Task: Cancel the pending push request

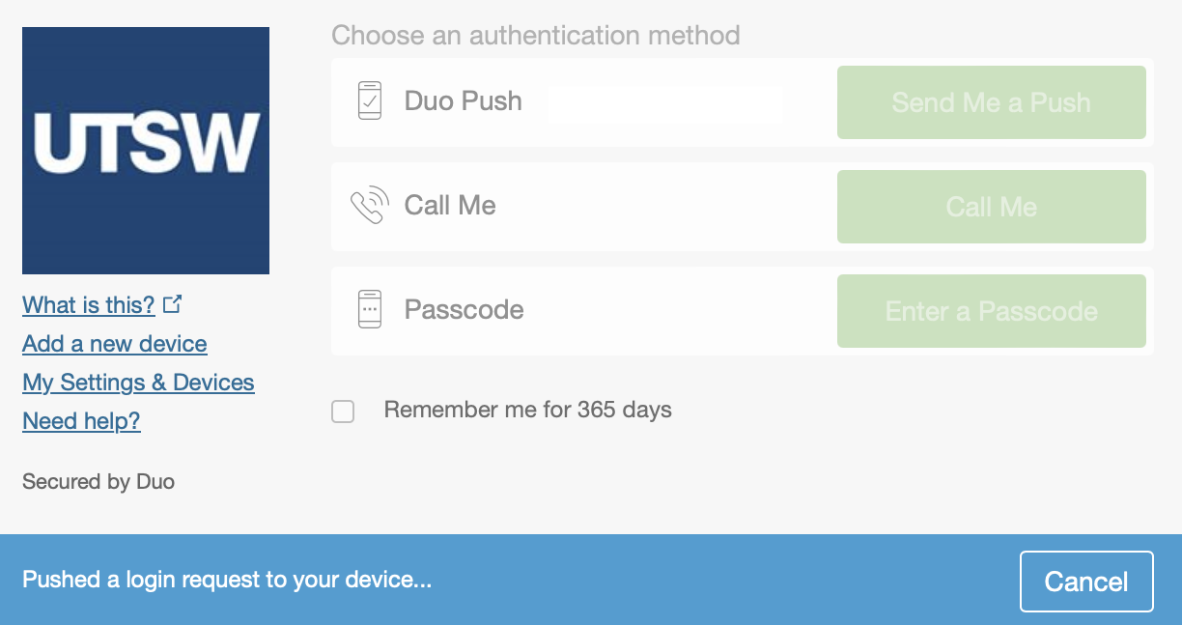Action: tap(1086, 581)
